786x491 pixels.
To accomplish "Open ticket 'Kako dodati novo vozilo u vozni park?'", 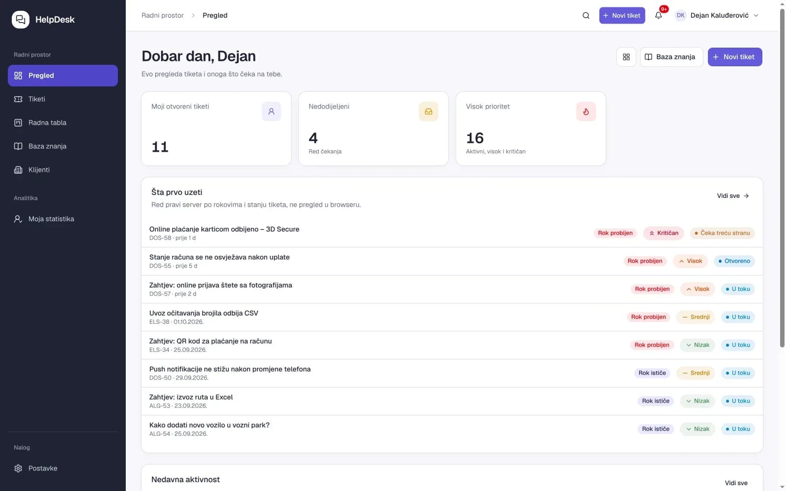I will tap(452, 429).
